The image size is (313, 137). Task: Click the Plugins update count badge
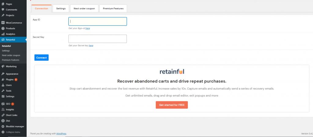[x=16, y=79]
